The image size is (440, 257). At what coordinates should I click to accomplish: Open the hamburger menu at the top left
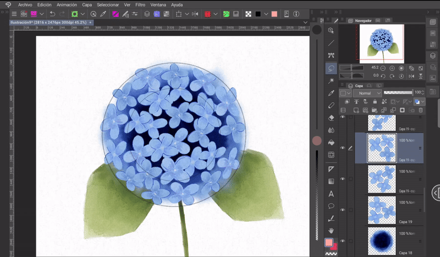pyautogui.click(x=14, y=14)
